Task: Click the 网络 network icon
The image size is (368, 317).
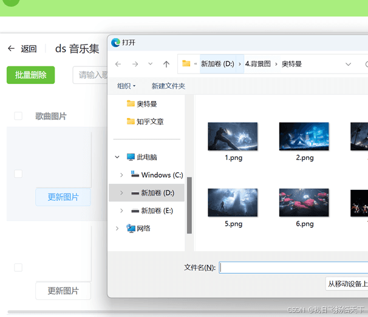Action: click(131, 228)
